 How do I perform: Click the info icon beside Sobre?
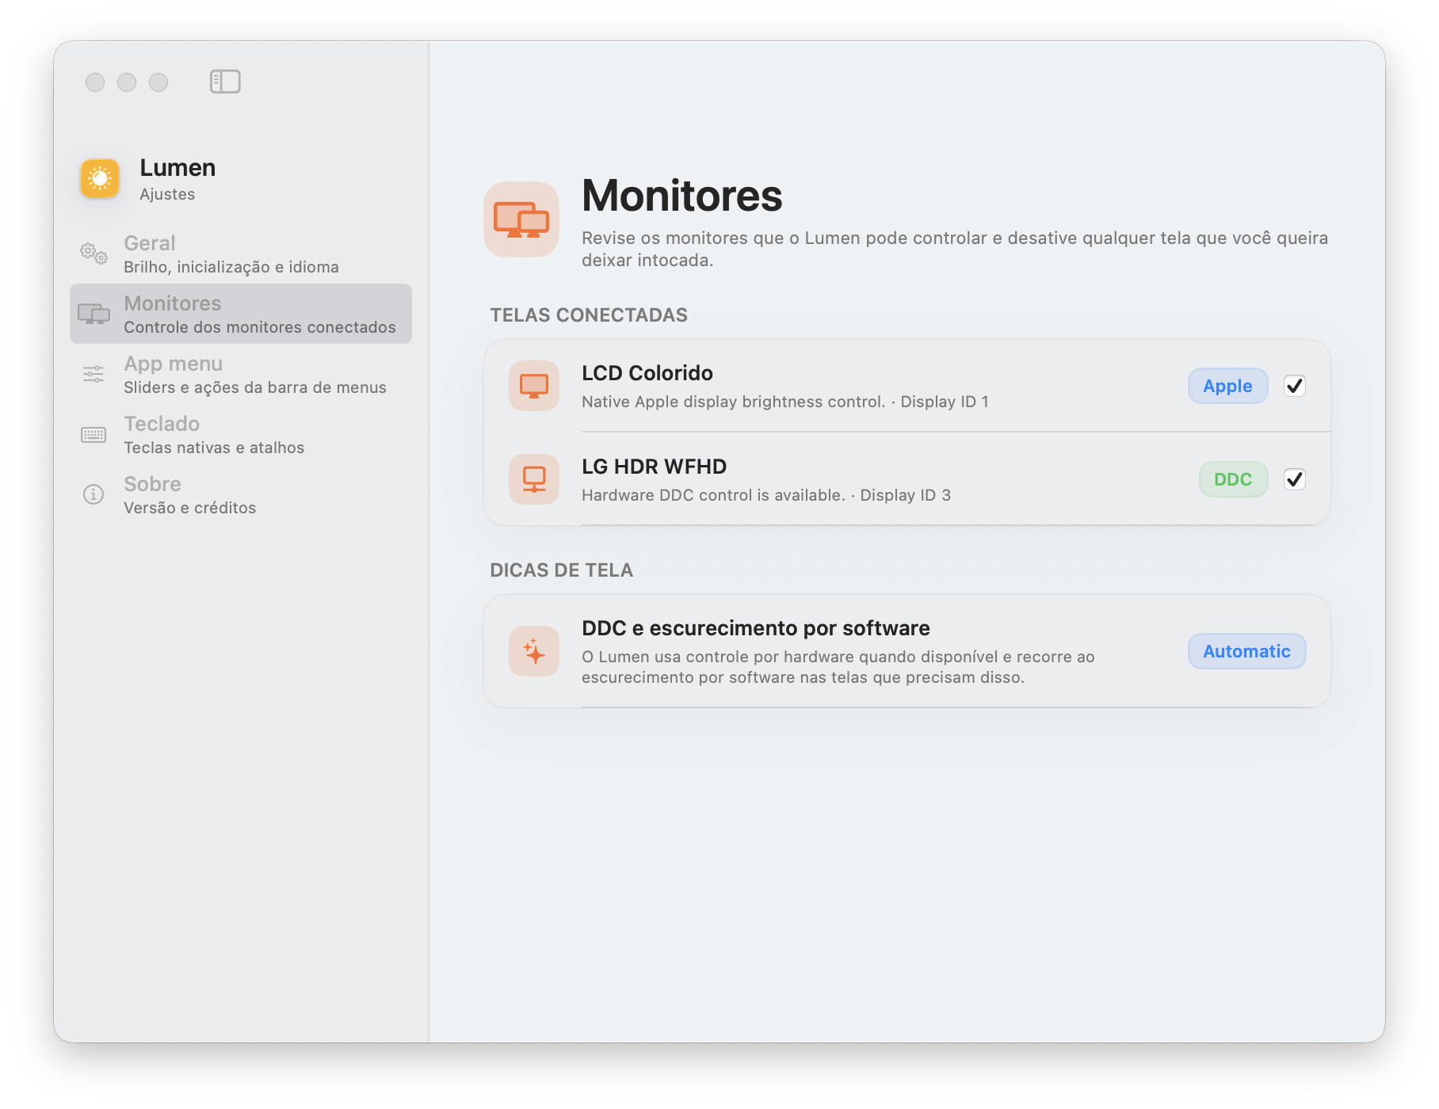click(94, 494)
